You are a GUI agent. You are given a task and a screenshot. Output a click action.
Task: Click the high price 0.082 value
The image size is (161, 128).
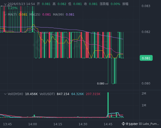[x=62, y=4]
